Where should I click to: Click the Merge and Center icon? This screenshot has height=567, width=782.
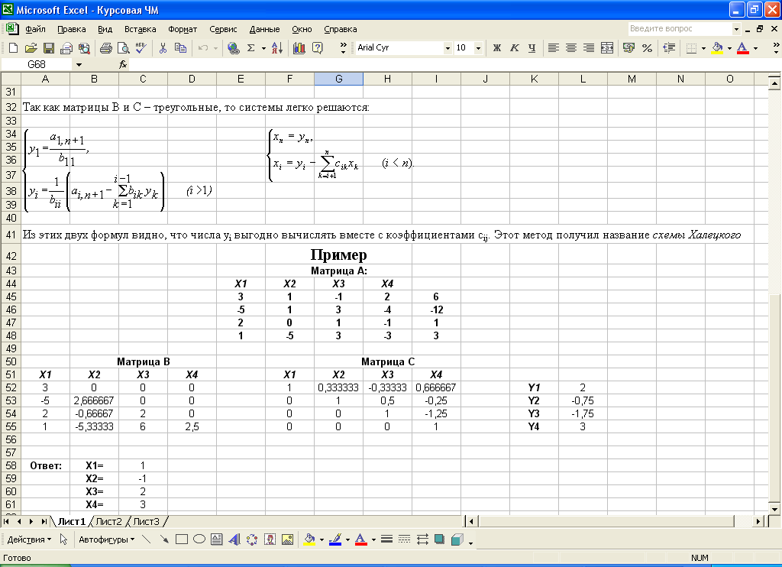(607, 48)
